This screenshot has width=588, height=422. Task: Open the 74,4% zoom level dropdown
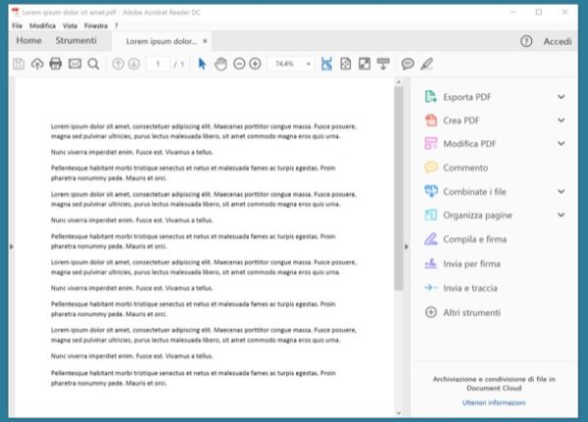pyautogui.click(x=291, y=64)
